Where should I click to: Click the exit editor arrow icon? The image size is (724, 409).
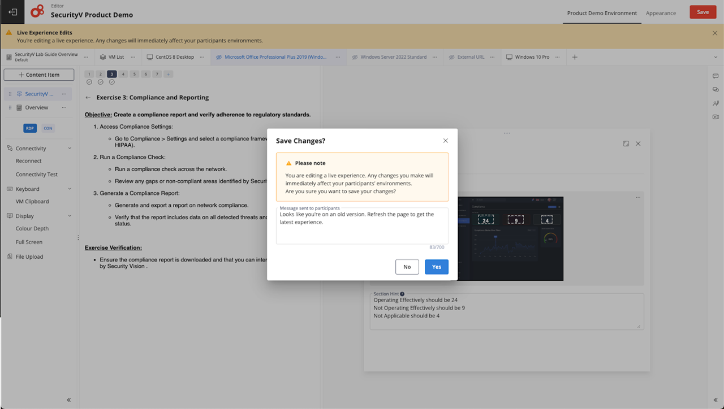click(x=12, y=12)
